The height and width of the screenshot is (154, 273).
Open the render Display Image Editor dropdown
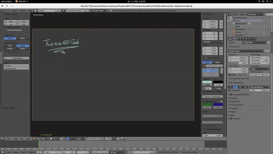point(255,42)
